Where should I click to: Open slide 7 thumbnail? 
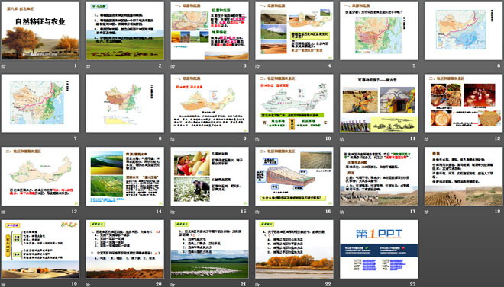coord(40,104)
